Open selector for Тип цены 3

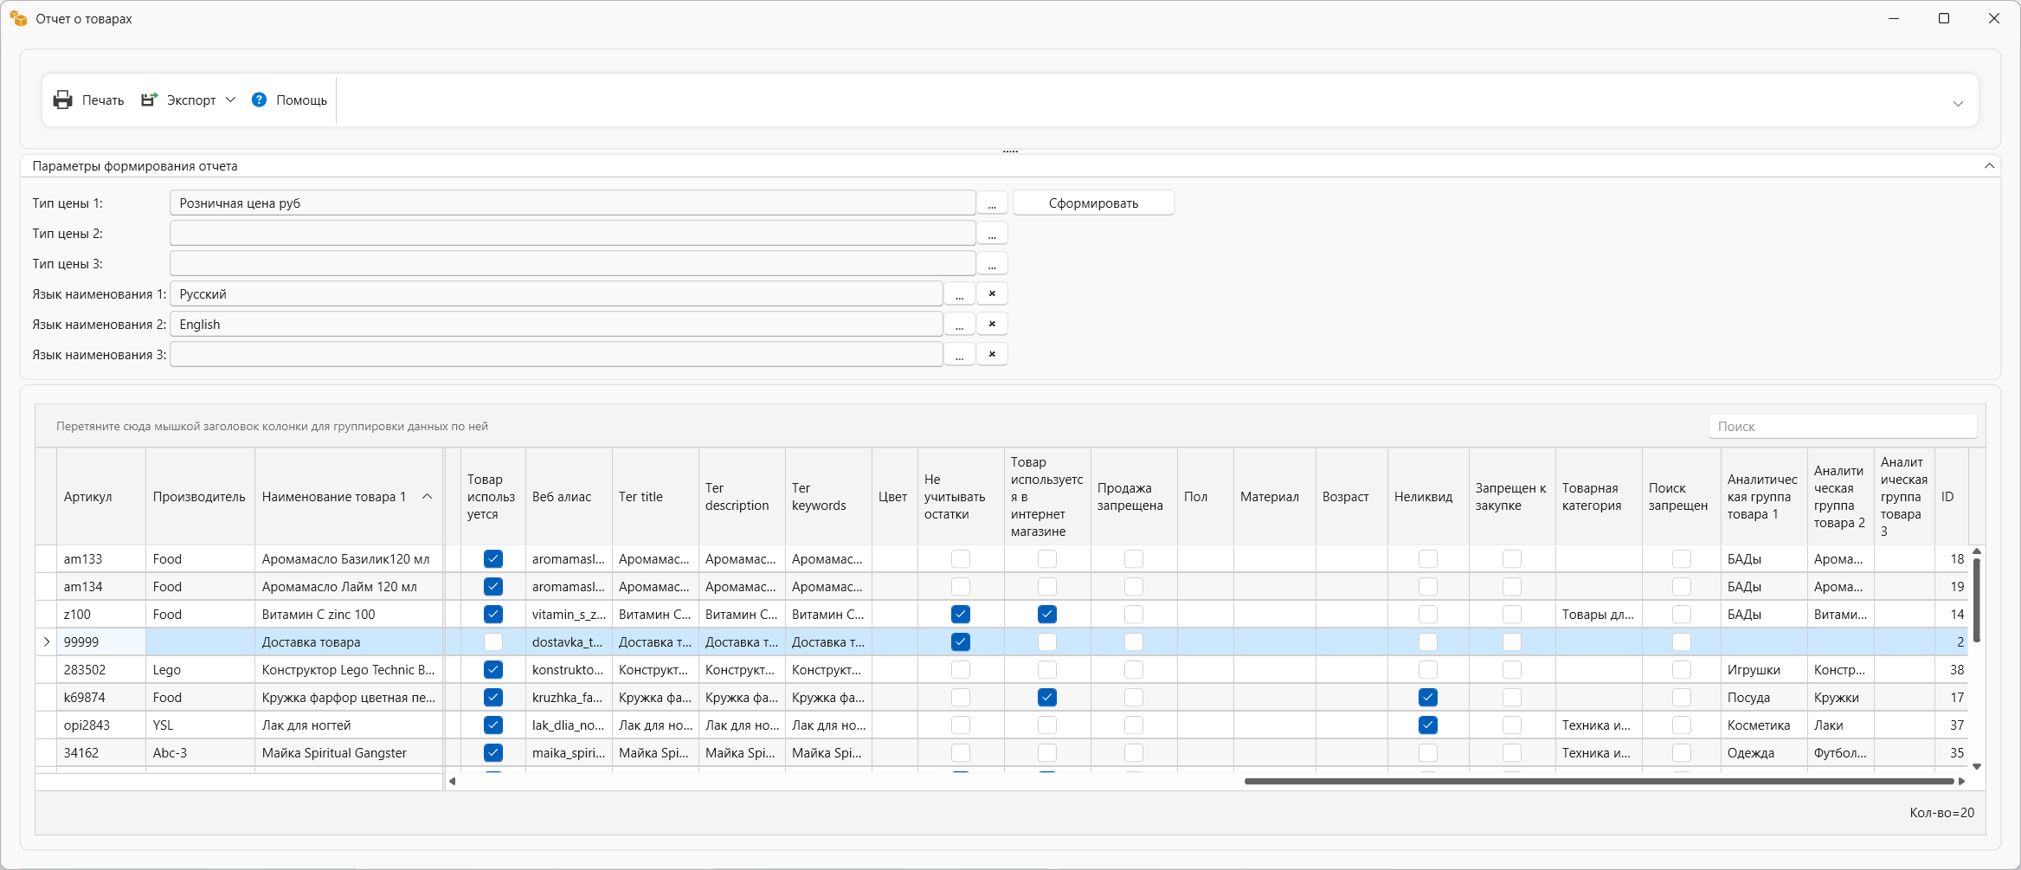click(992, 264)
